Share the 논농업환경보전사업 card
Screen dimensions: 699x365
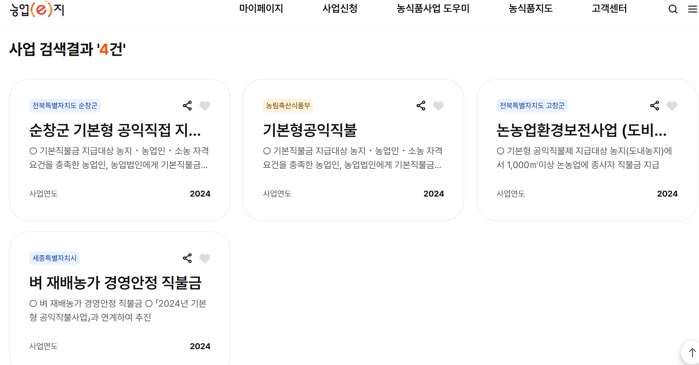click(x=655, y=106)
